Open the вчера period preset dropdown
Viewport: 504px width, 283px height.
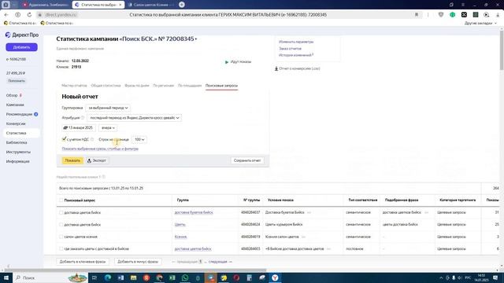108,127
